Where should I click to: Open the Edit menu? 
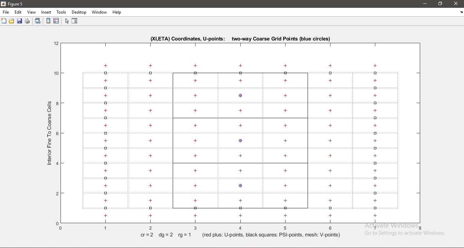[18, 12]
